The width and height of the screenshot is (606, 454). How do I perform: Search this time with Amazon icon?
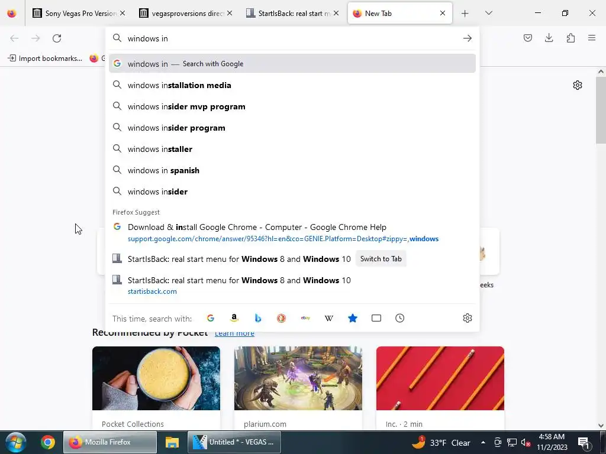click(x=234, y=318)
